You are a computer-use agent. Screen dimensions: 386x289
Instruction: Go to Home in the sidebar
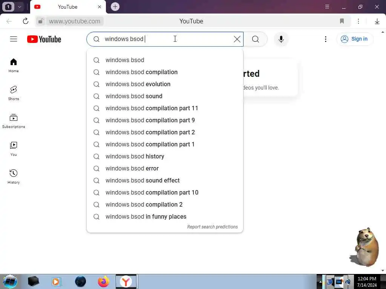(x=14, y=65)
